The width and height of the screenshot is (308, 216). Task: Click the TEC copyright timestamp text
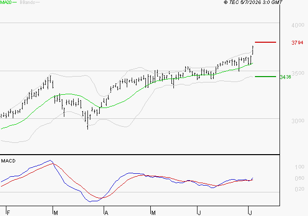(253, 2)
